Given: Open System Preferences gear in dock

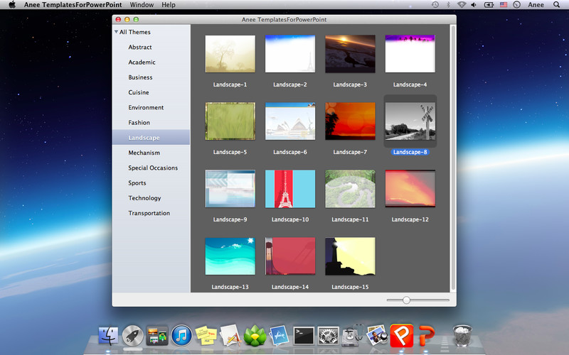Looking at the screenshot, I should 328,336.
